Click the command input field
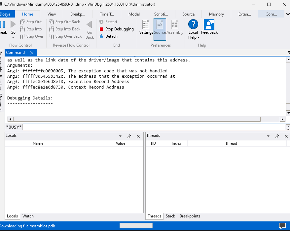This screenshot has width=290, height=231. 154,127
